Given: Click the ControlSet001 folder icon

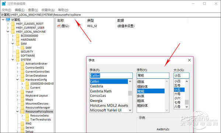Looking at the screenshot, I should [22, 68].
